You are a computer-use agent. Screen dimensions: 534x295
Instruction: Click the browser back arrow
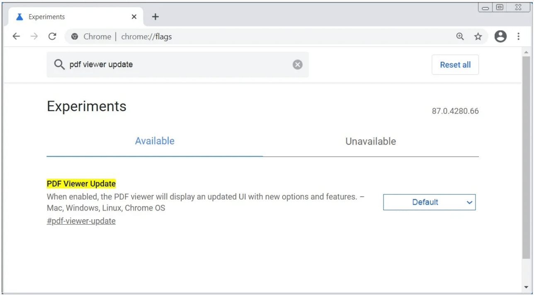[x=16, y=36]
